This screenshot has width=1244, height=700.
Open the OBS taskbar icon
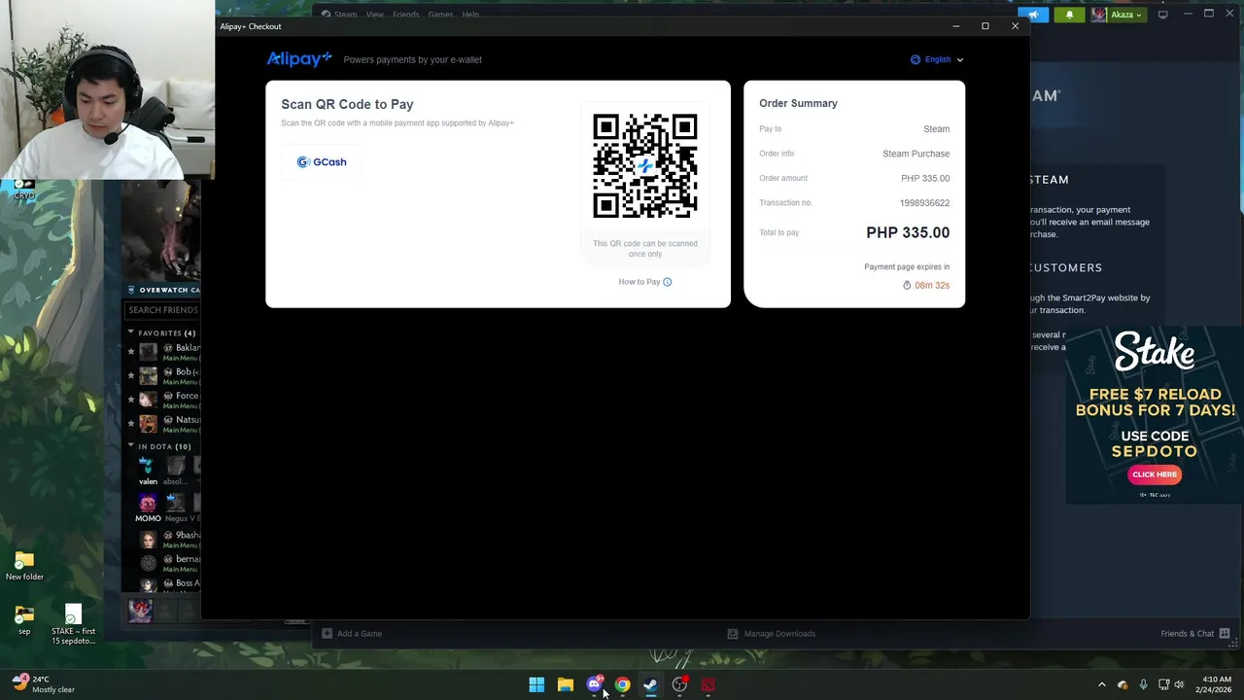pyautogui.click(x=680, y=685)
